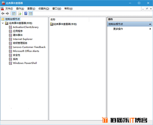Toggle the show/hide console tree icon
Viewport: 153px width, 125px height.
pos(14,14)
